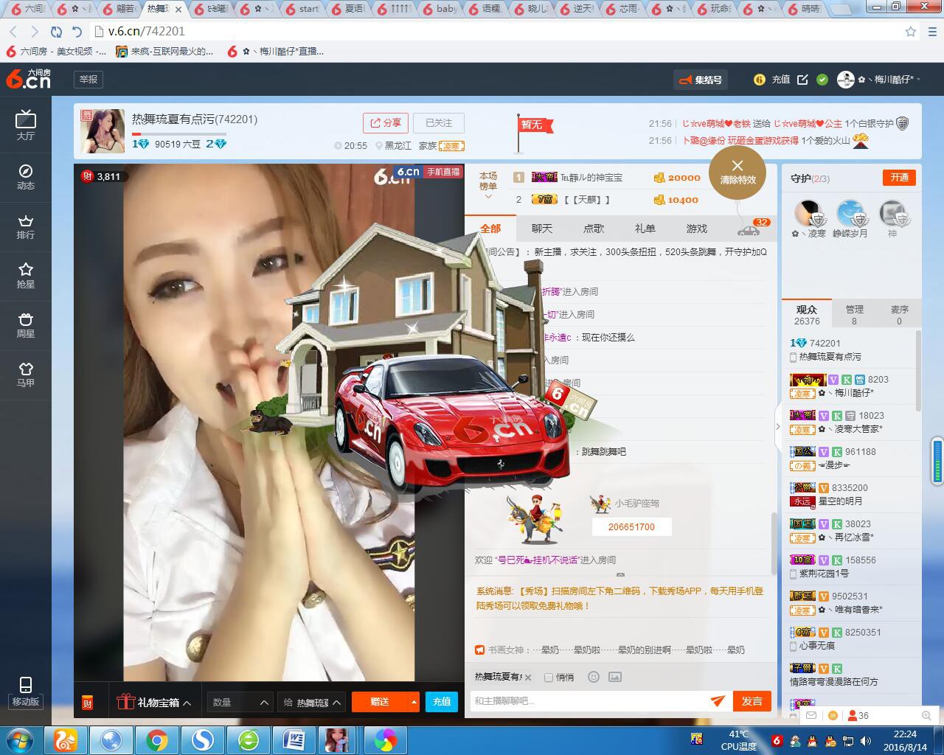Collapse the audience panel side arrow
The image size is (944, 755).
point(777,426)
